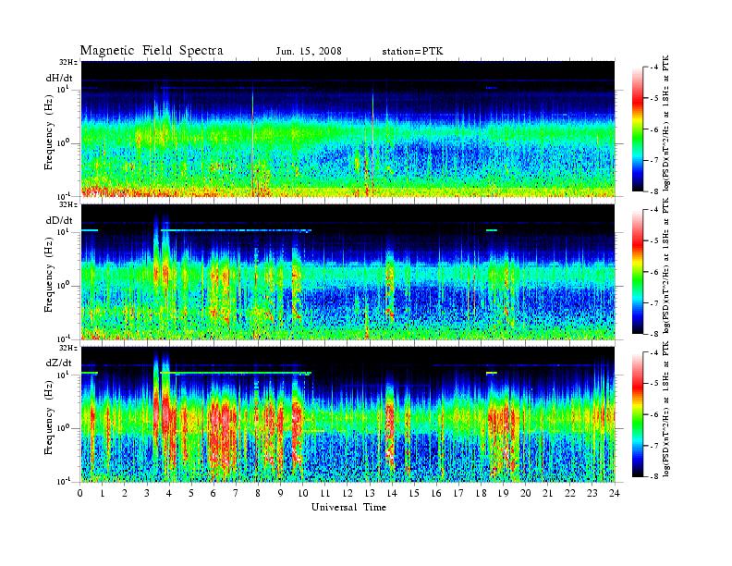Click hour 14 on Universal Time axis
732x566 pixels.
coord(392,494)
